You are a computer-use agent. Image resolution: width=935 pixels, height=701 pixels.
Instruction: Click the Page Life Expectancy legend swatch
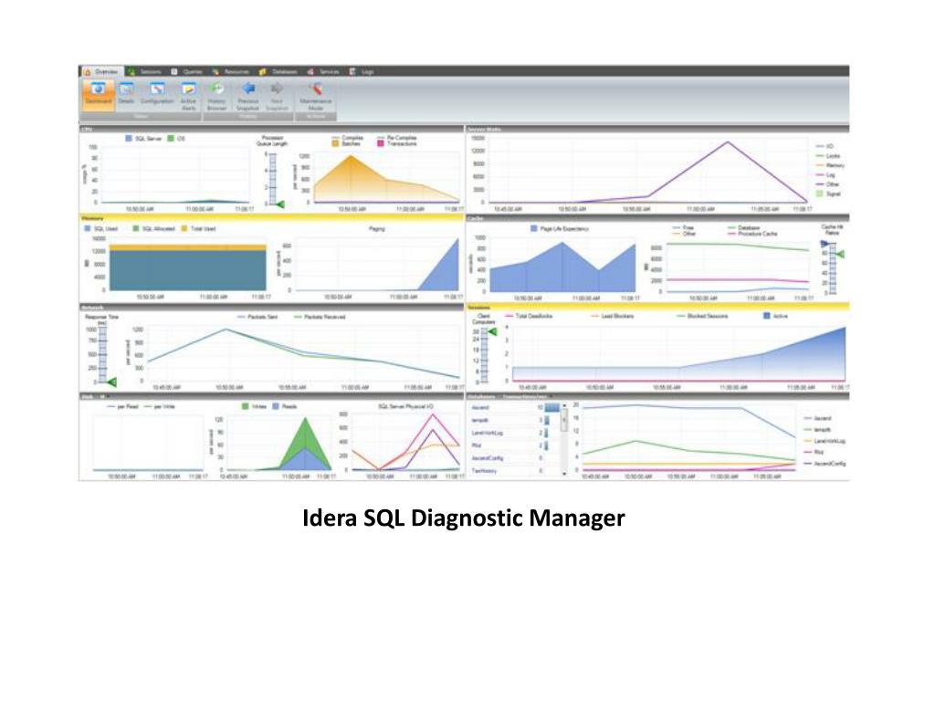(533, 228)
